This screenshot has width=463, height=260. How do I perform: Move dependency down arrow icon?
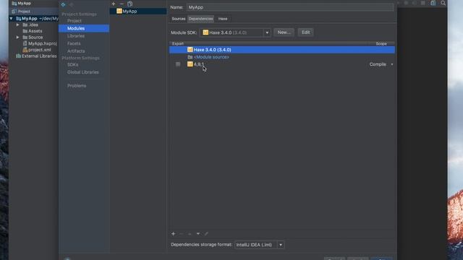(198, 234)
